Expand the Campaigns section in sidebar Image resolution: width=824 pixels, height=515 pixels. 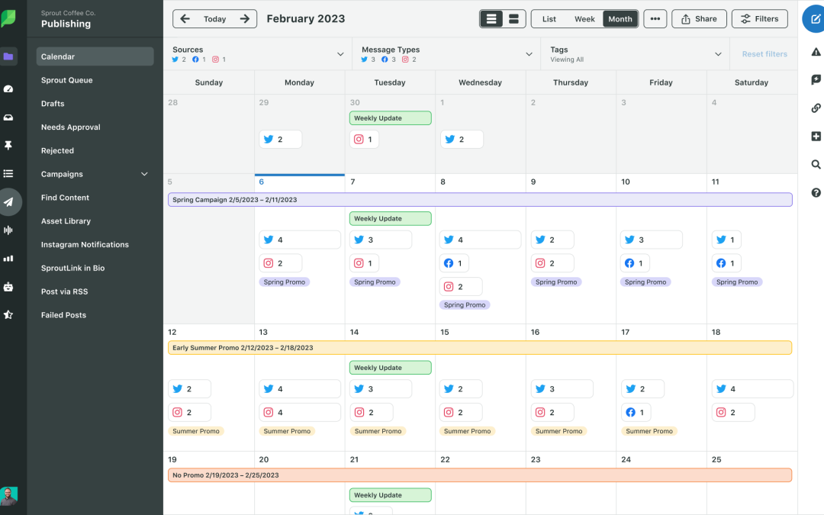(x=144, y=174)
